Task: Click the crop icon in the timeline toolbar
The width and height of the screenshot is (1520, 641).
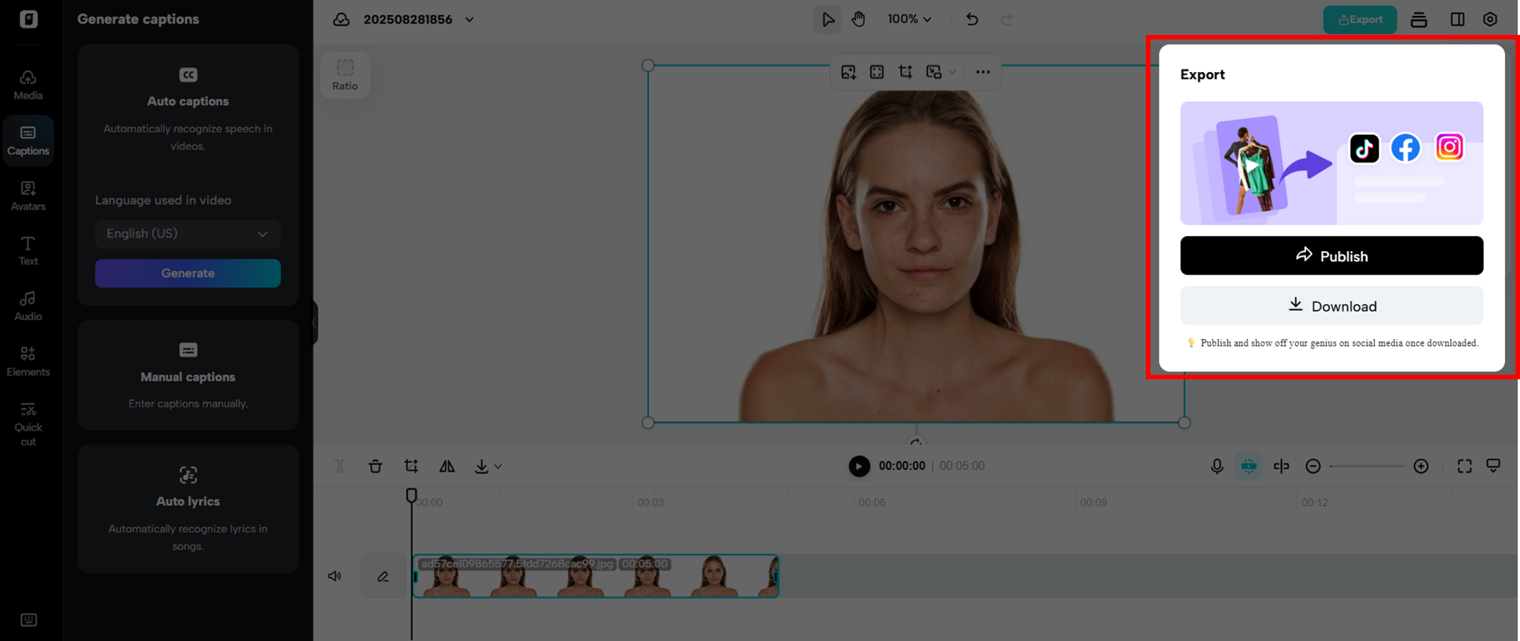Action: click(x=411, y=467)
